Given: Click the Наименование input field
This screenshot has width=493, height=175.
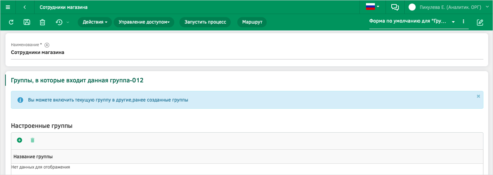Looking at the screenshot, I should pos(247,53).
